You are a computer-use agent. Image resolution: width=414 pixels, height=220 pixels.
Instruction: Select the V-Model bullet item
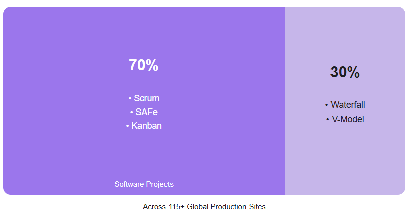coord(345,119)
